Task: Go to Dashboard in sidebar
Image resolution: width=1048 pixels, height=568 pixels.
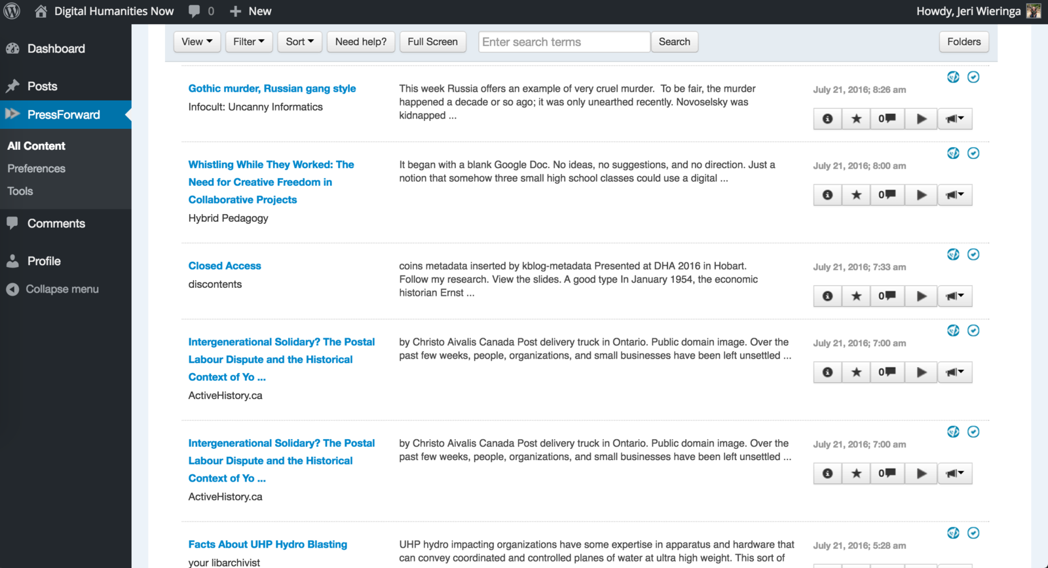Action: tap(56, 48)
